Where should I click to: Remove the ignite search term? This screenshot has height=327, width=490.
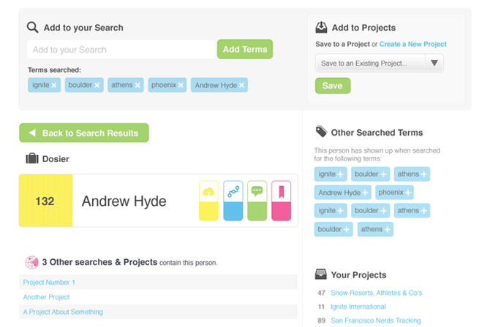coord(54,85)
